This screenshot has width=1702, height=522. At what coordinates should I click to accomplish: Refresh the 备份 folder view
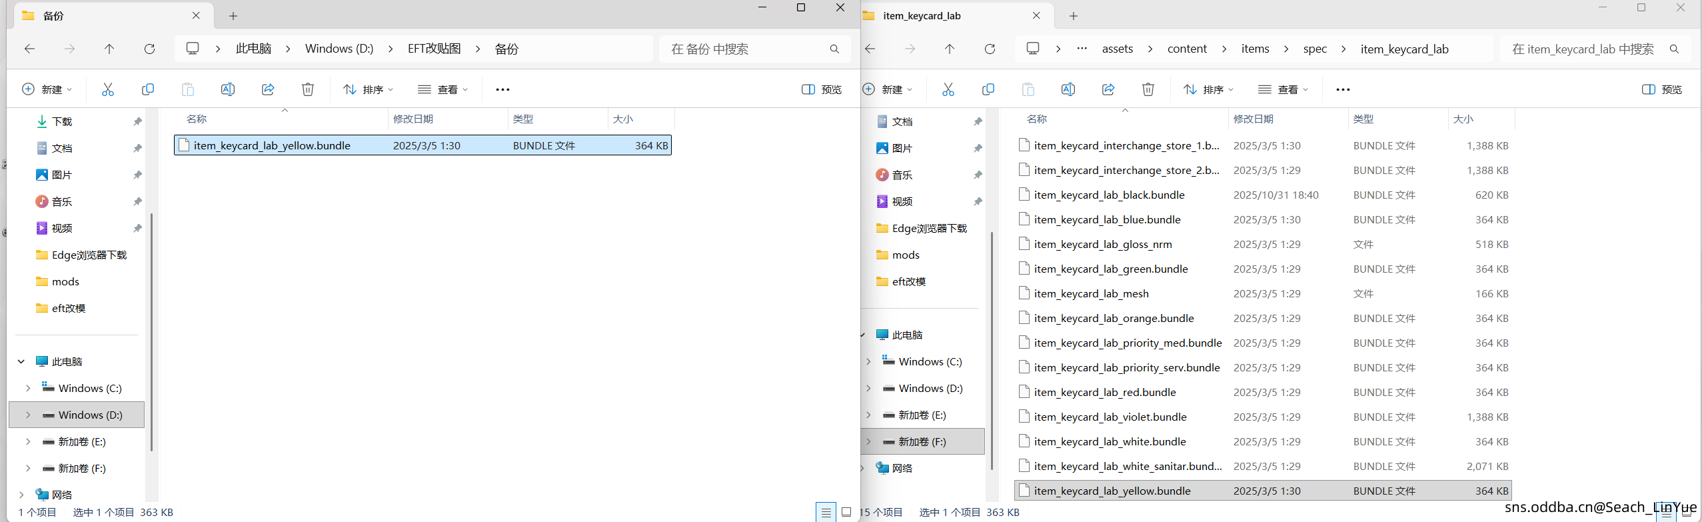[x=149, y=49]
